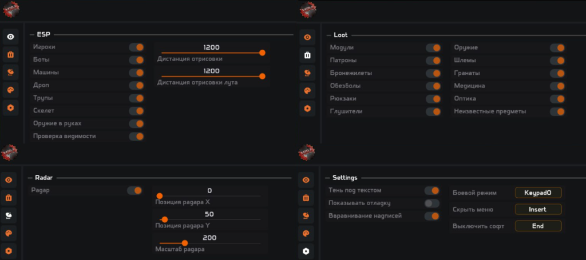Screen dimensions: 586x260
Task: Open the hexagon settings icon in the Loot sidebar
Action: pyautogui.click(x=307, y=108)
